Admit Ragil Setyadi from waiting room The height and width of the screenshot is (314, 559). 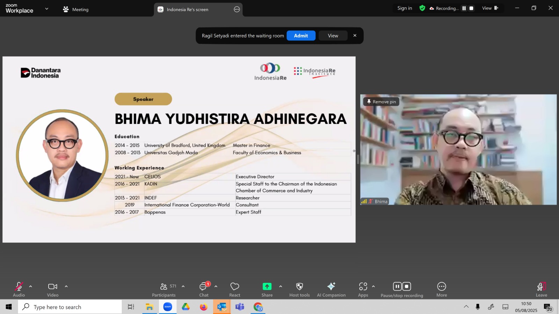click(x=301, y=36)
